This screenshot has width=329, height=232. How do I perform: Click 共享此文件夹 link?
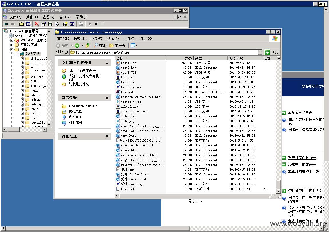(x=79, y=84)
